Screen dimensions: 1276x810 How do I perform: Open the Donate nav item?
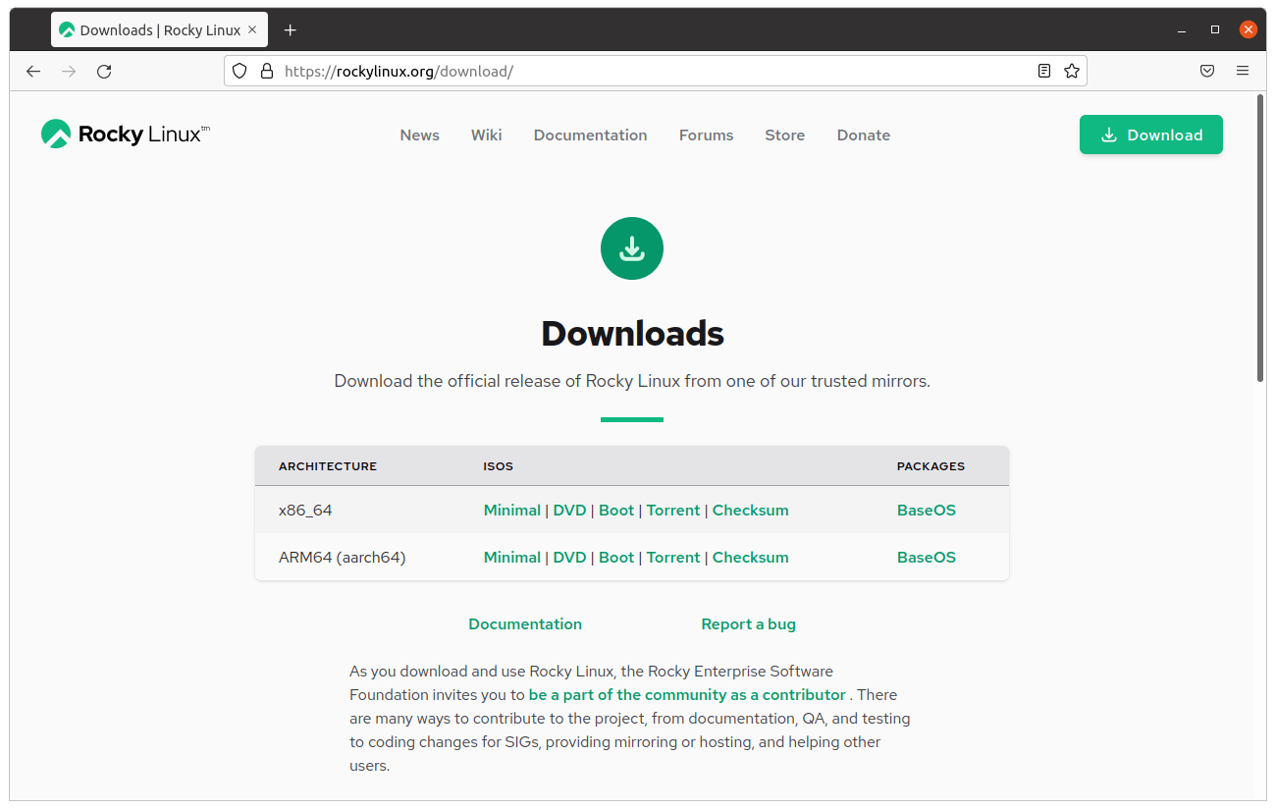pyautogui.click(x=863, y=135)
